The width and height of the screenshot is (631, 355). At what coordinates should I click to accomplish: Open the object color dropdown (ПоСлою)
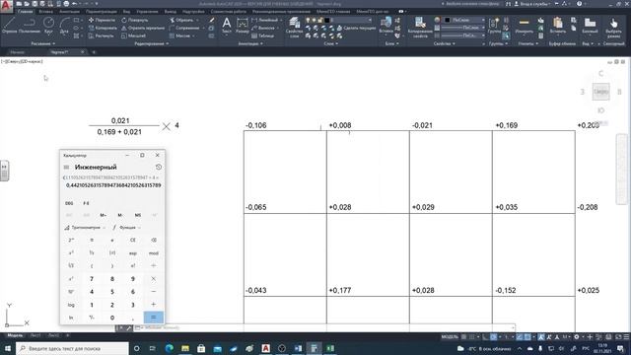click(464, 20)
